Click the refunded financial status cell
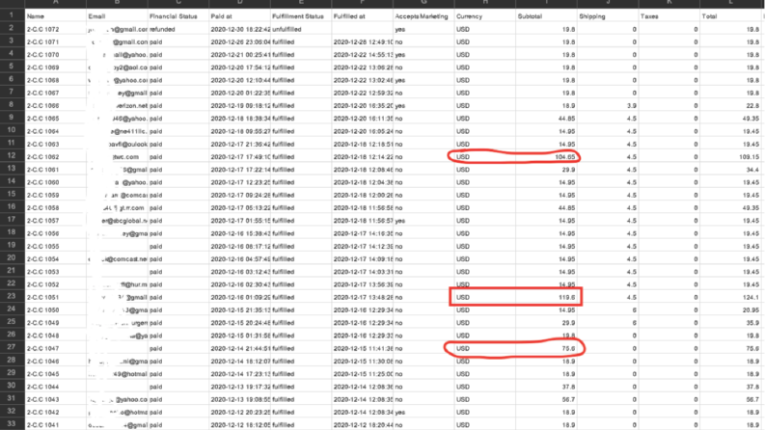The image size is (765, 430). coord(178,29)
